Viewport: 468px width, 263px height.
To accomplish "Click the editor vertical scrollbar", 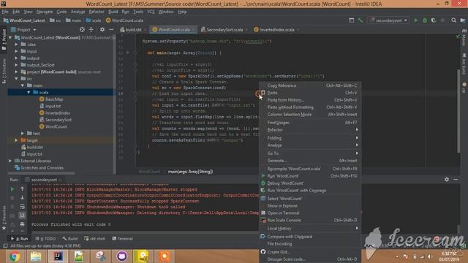I will pos(458,110).
